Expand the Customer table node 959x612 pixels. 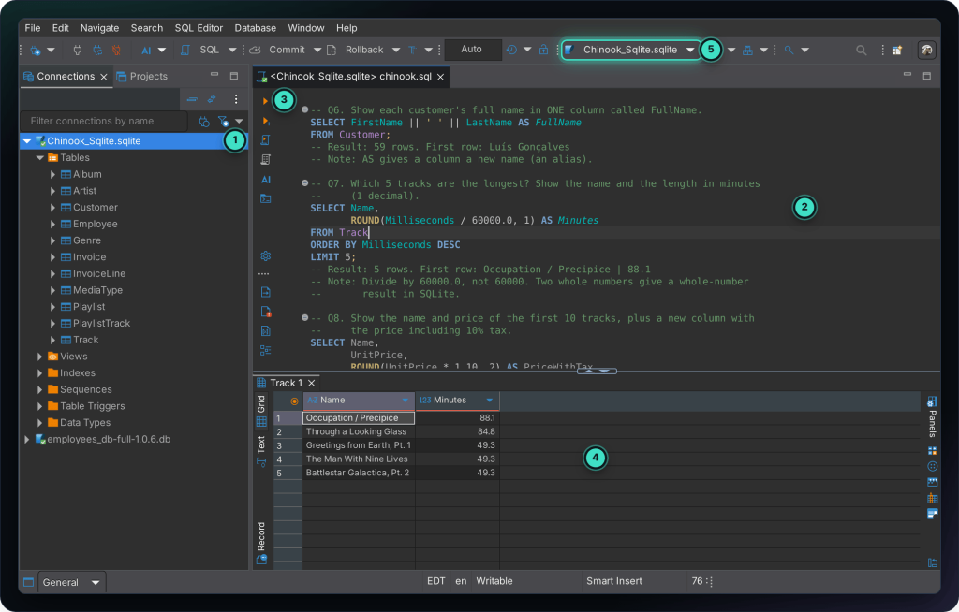click(52, 207)
